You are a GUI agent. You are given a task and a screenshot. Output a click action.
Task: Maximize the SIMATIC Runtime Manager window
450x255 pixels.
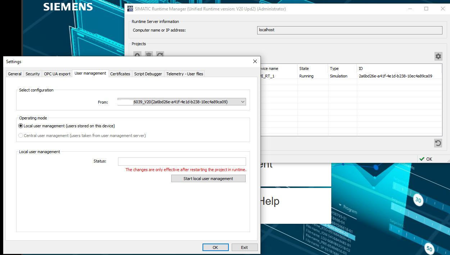tap(426, 9)
